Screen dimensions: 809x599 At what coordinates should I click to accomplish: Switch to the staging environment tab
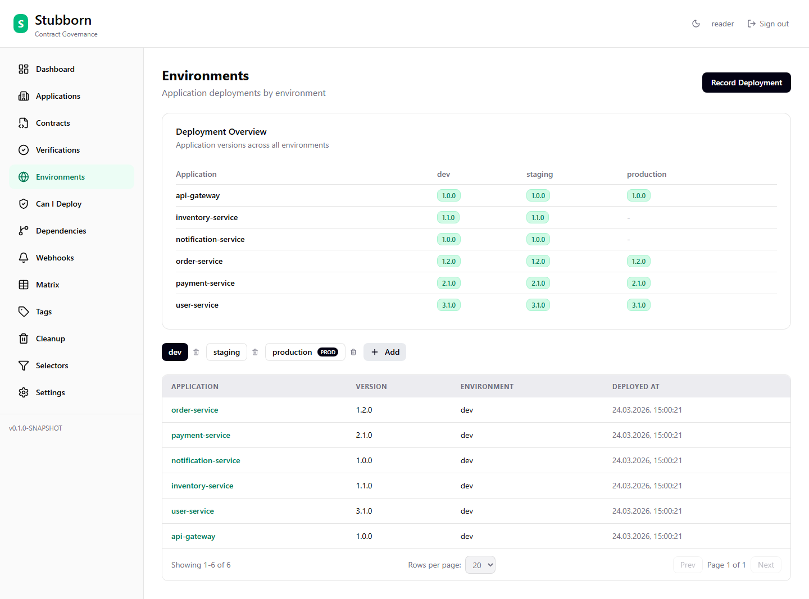click(226, 352)
